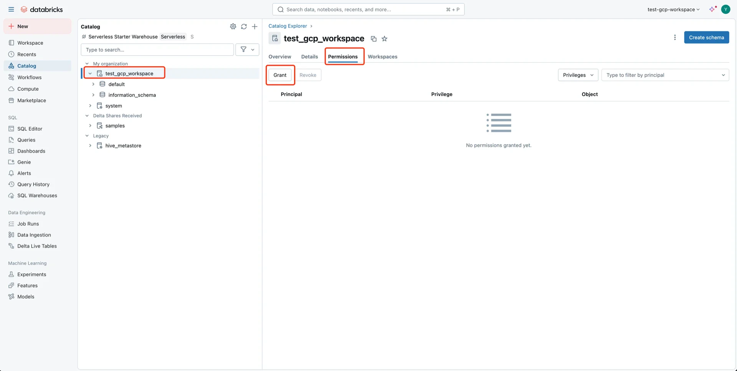Select the Permissions tab
This screenshot has width=737, height=371.
tap(343, 57)
